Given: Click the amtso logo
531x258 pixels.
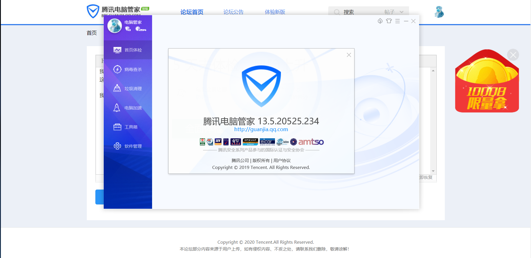Looking at the screenshot, I should (x=311, y=142).
